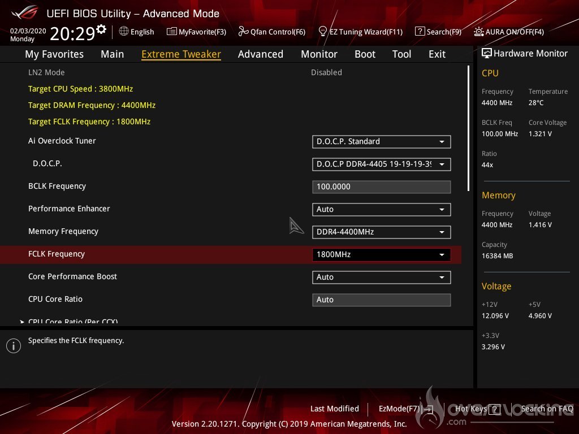Screen dimensions: 579x434
Task: Click Target CPU Speed : 3800MHz text
Action: click(x=80, y=89)
